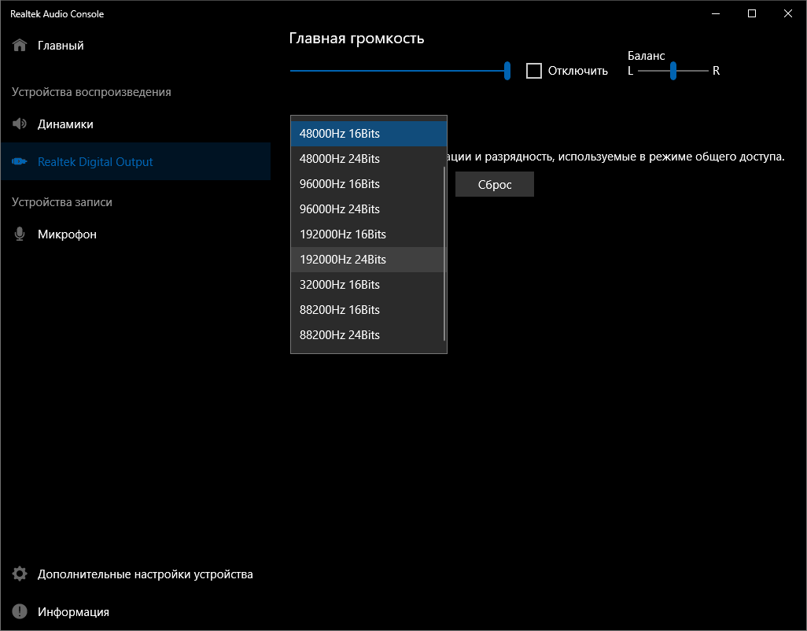
Task: Open Дополнительные настройки устройства
Action: click(x=145, y=574)
